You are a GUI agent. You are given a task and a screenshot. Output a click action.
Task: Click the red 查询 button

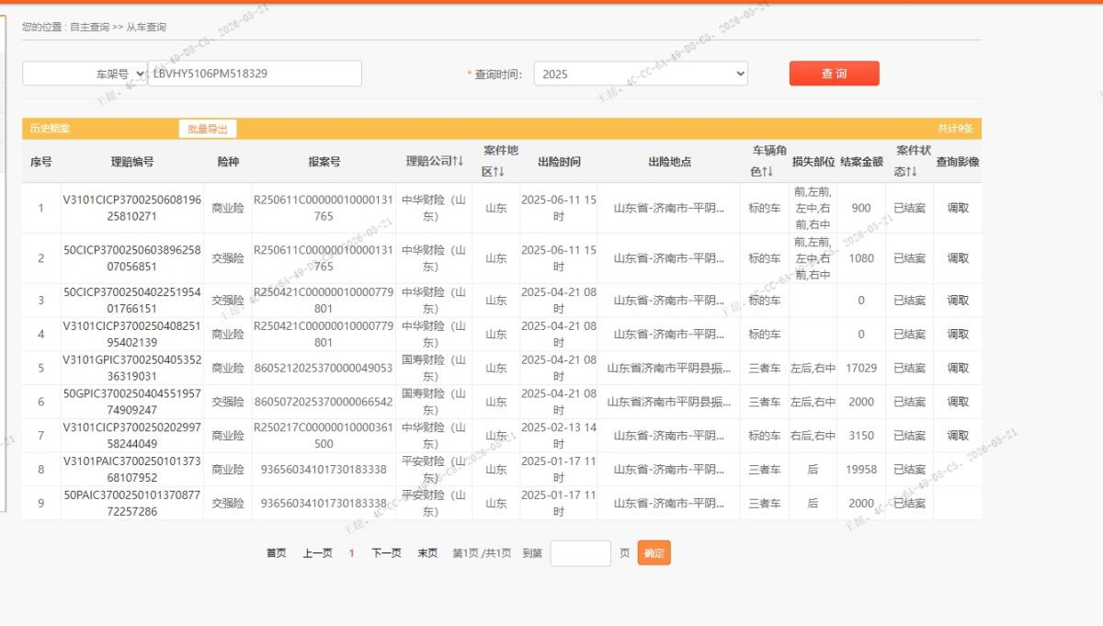[834, 74]
